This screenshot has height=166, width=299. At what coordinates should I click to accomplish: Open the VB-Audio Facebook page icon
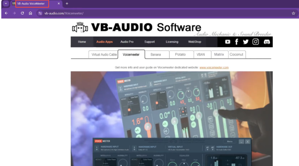pos(237,42)
